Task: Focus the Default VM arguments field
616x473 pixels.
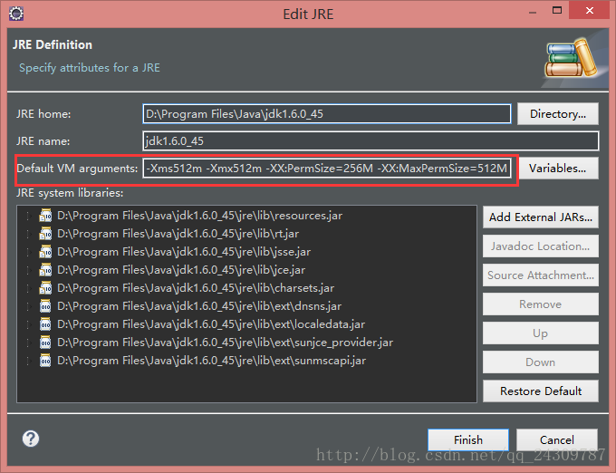Action: point(327,169)
